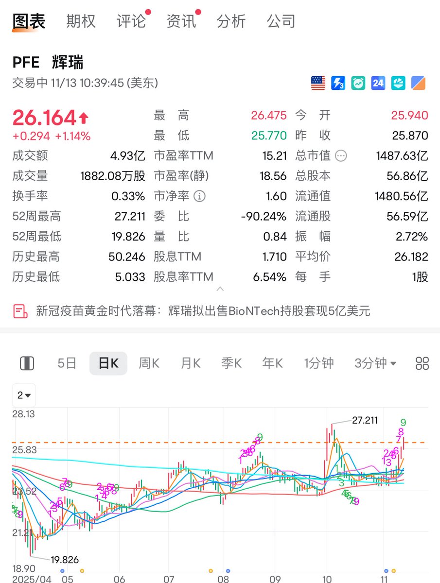Switch to the 图表 tab
440x583 pixels.
coord(29,21)
